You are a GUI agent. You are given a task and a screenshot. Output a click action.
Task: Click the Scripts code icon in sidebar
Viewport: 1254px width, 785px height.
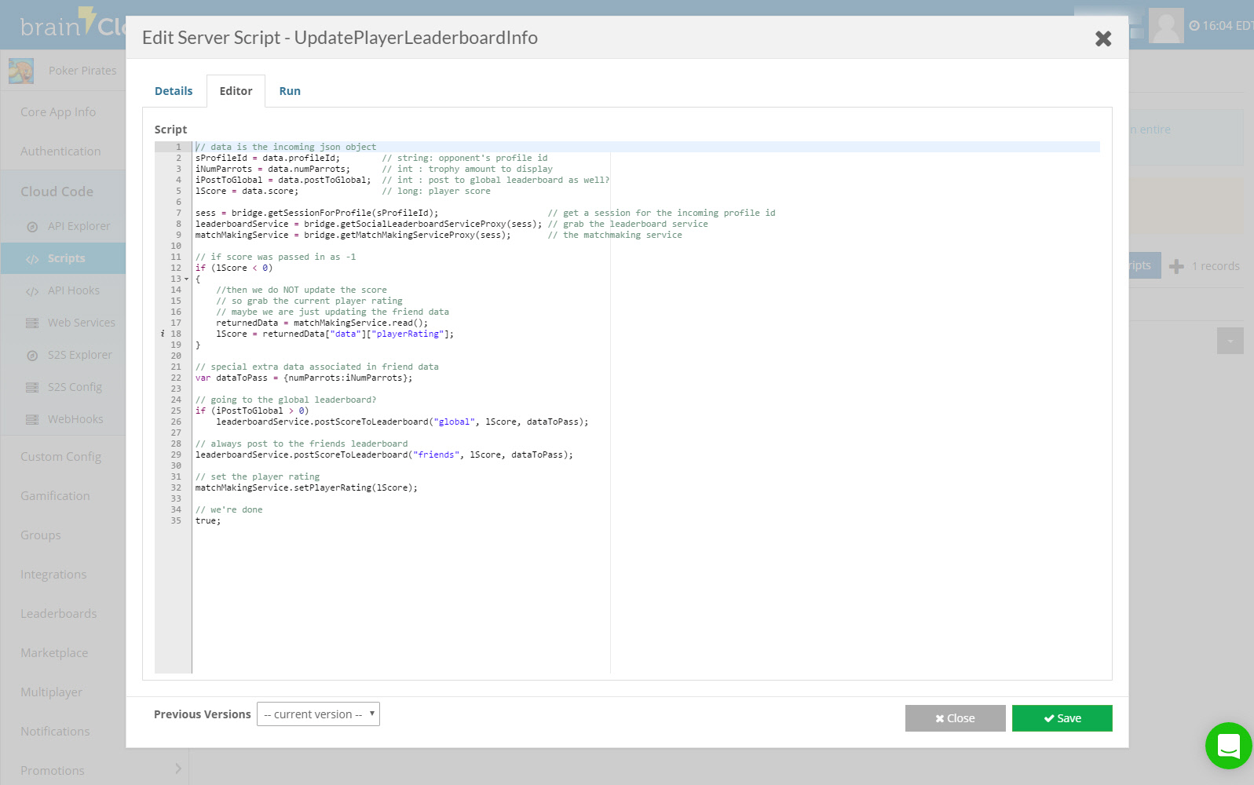[32, 259]
